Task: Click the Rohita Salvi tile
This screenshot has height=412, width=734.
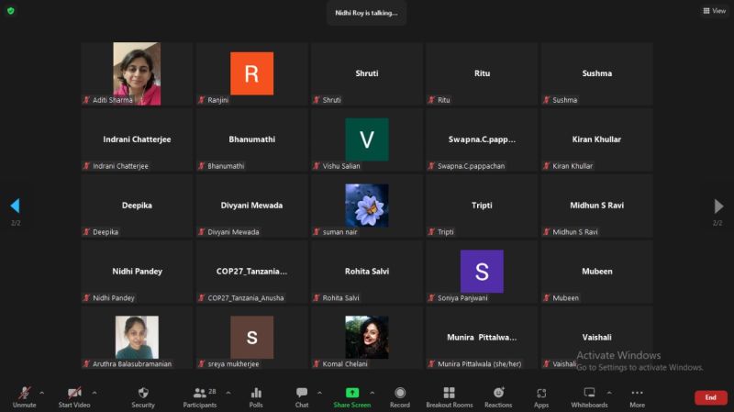Action: coord(367,272)
